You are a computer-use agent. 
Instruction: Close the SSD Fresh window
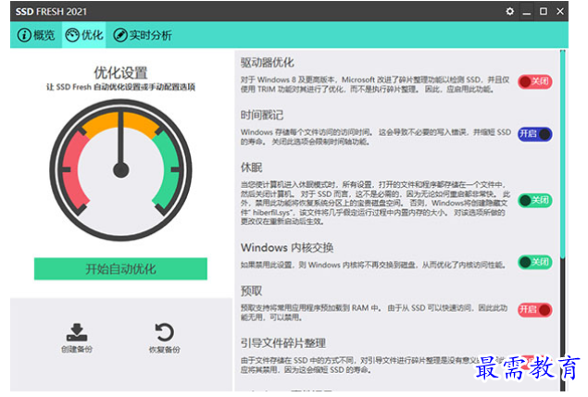point(560,11)
